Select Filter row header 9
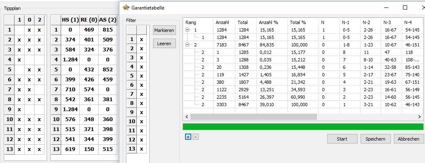This screenshot has width=425, height=163. click(132, 112)
